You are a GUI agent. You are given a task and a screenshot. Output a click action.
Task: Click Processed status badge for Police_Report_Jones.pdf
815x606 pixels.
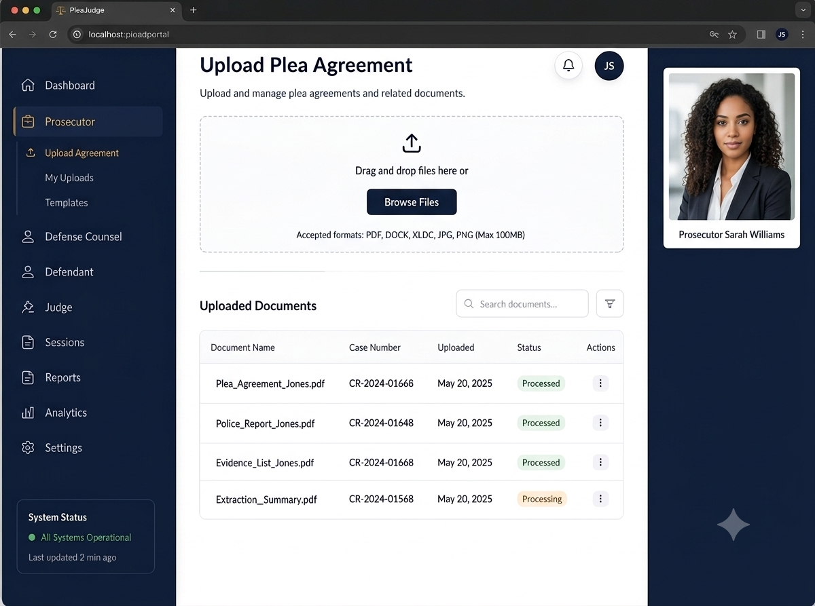(541, 423)
